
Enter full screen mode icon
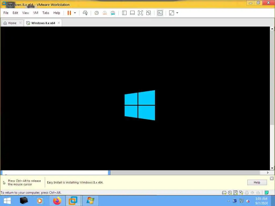(x=140, y=13)
